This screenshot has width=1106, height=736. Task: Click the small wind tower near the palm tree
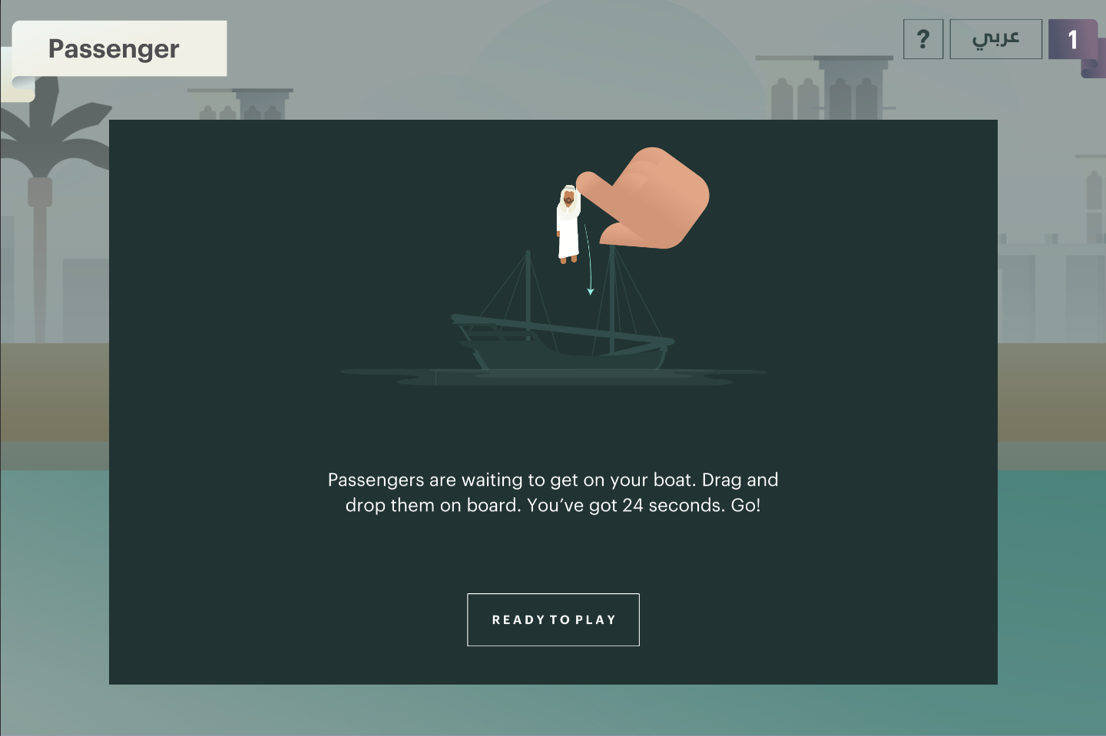(244, 104)
